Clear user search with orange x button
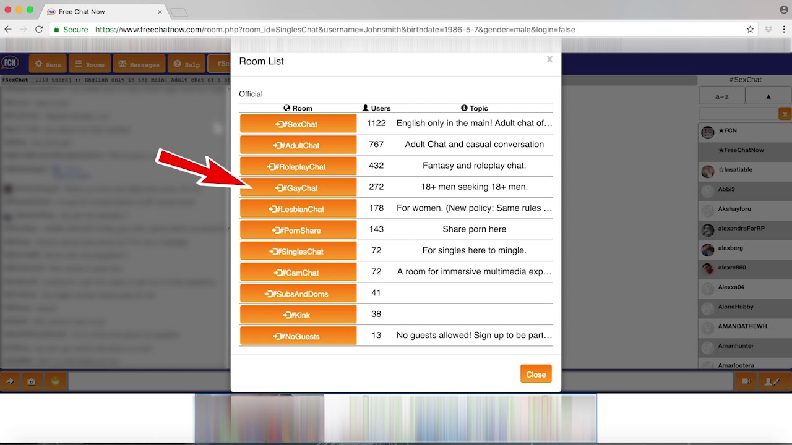Screen dimensions: 792x445 [x=785, y=114]
